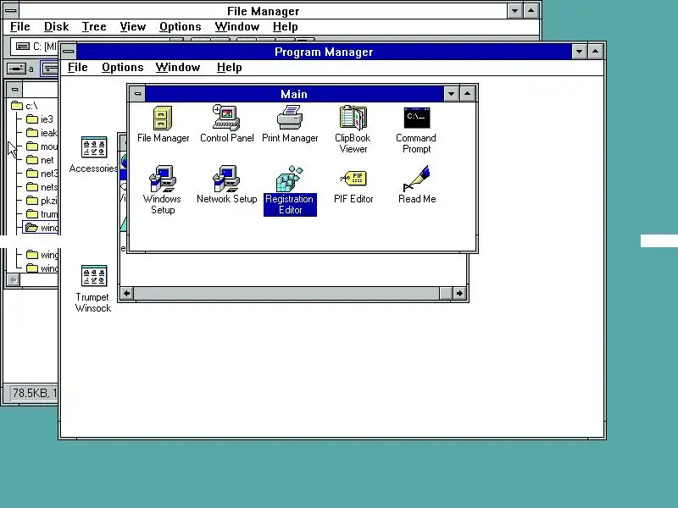The height and width of the screenshot is (508, 678).
Task: Open the C: drive selector in File Manager
Action: point(35,46)
